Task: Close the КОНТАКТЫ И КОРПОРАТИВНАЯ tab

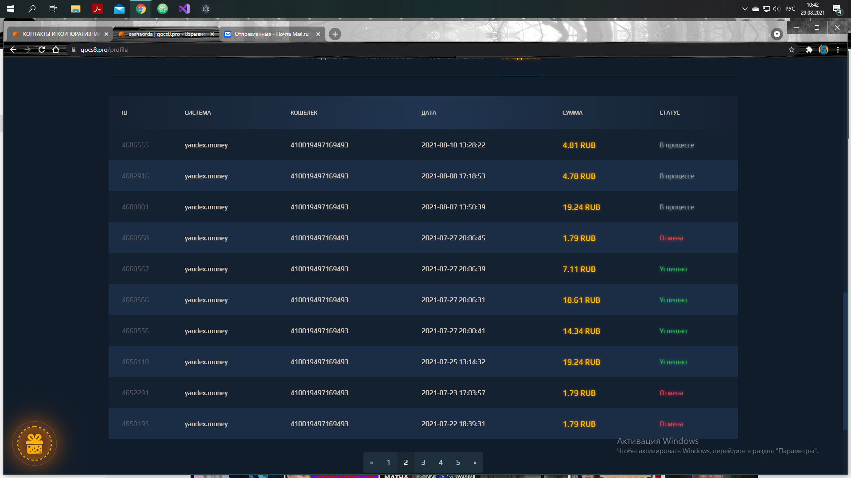Action: pyautogui.click(x=106, y=34)
